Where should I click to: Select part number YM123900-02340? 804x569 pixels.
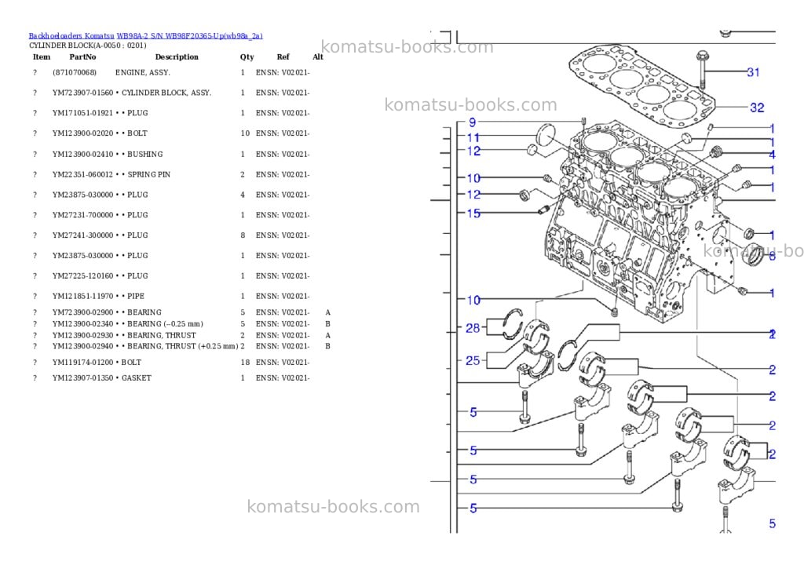[82, 323]
